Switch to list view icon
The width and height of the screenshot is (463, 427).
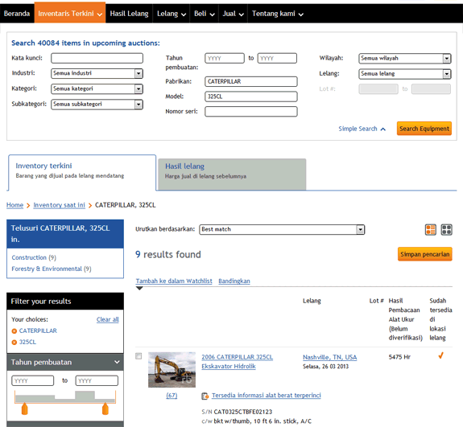430,229
